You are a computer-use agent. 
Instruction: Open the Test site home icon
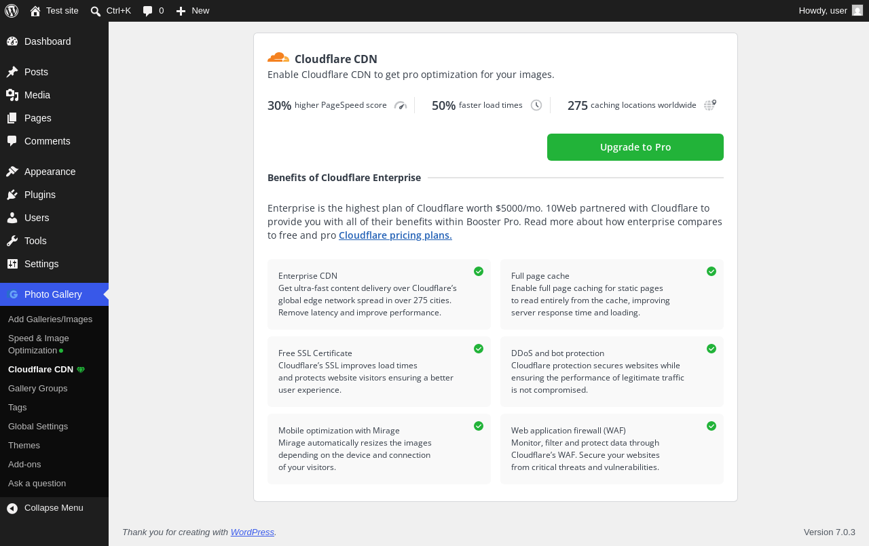click(35, 11)
